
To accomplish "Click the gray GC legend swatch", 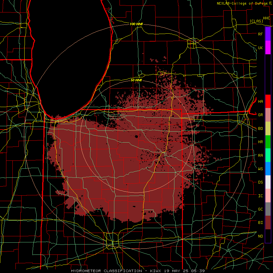I will (268, 209).
